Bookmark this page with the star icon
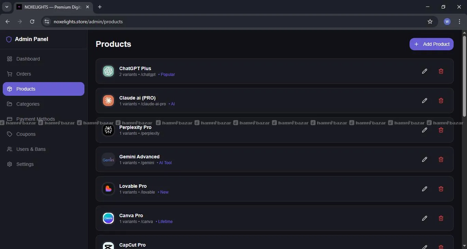 (430, 22)
